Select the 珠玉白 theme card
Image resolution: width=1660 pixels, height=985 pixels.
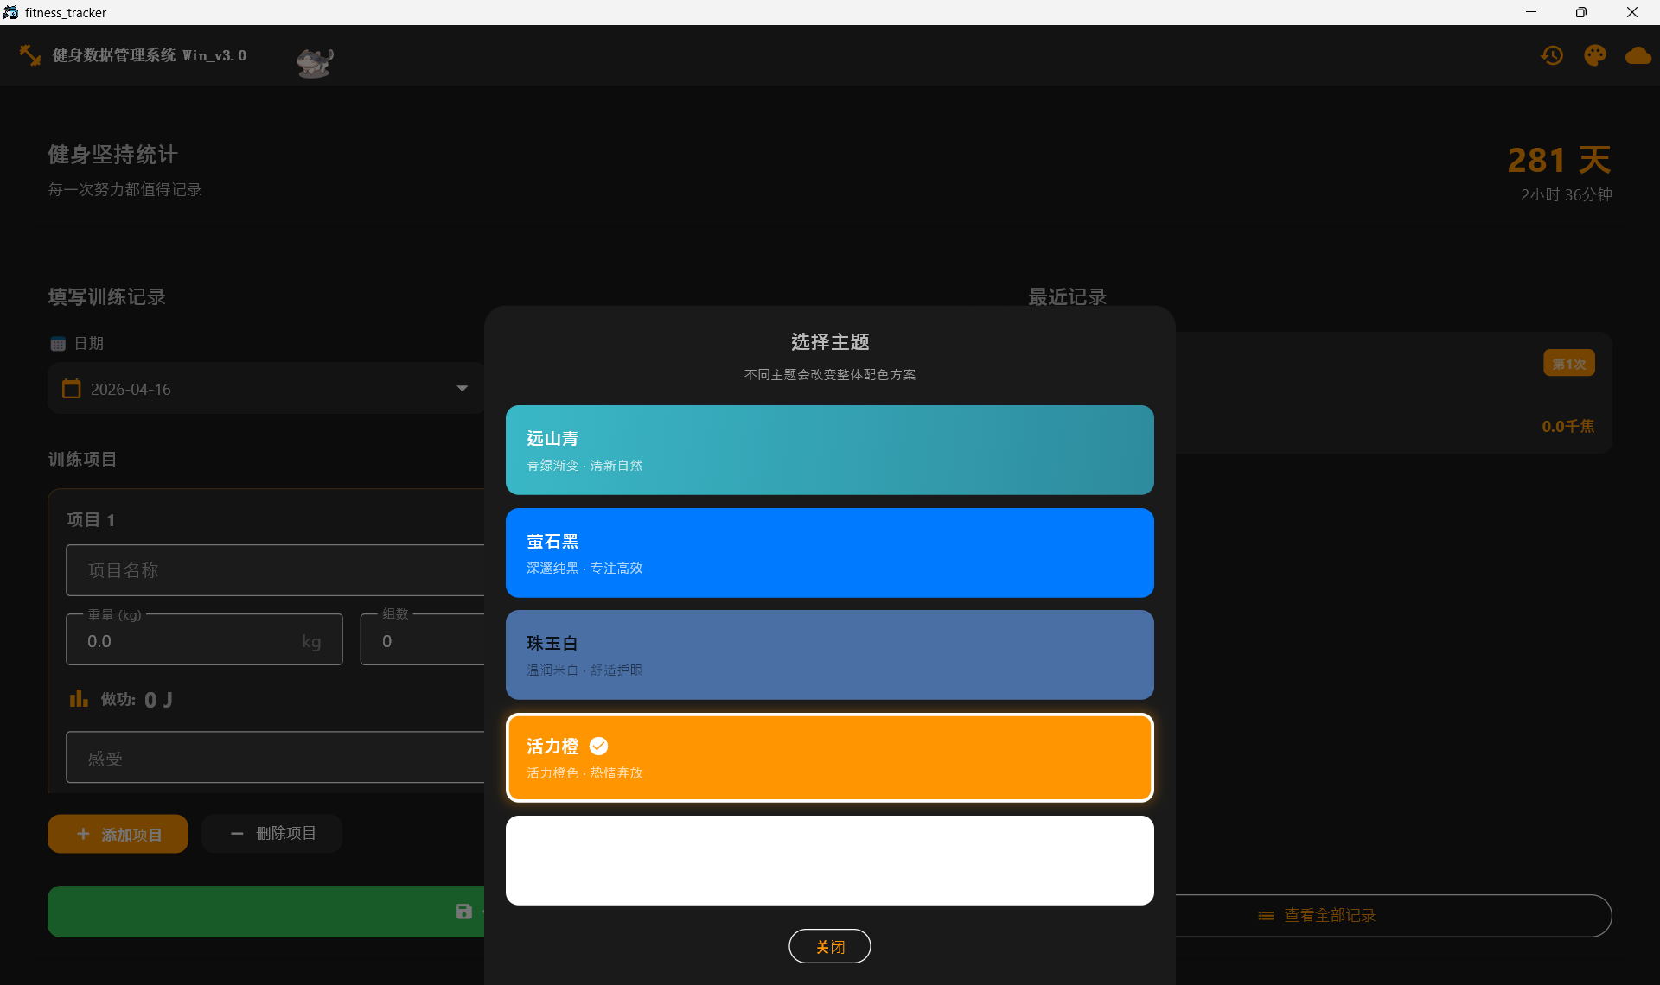click(830, 655)
